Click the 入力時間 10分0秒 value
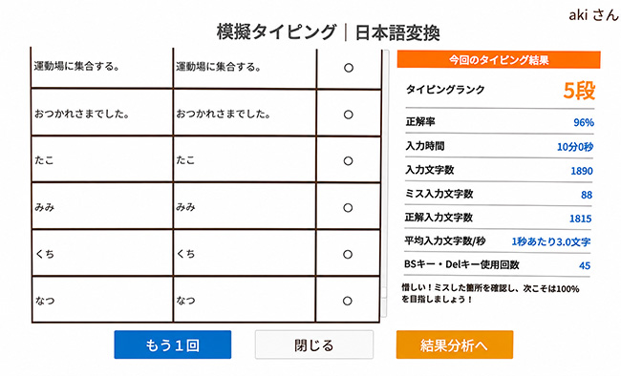Image resolution: width=621 pixels, height=376 pixels. pyautogui.click(x=575, y=147)
